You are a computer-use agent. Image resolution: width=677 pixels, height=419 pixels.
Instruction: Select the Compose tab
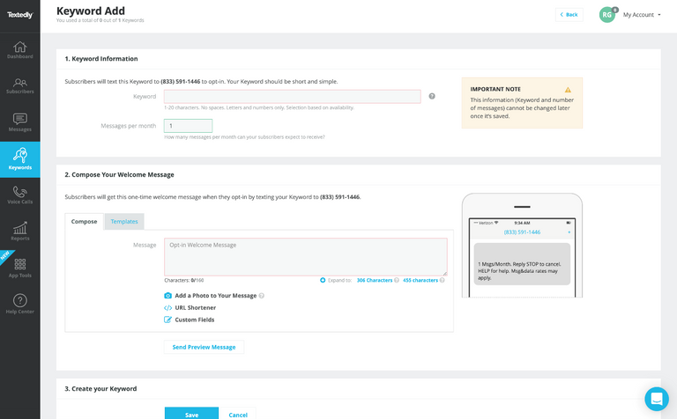85,222
